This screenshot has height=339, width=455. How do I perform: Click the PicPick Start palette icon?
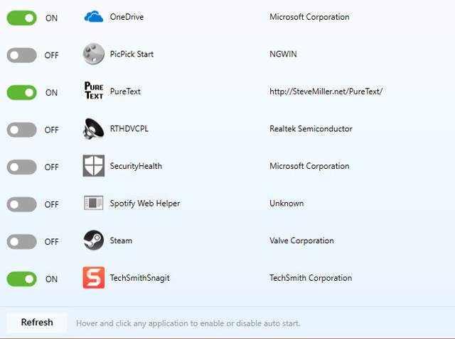click(94, 55)
